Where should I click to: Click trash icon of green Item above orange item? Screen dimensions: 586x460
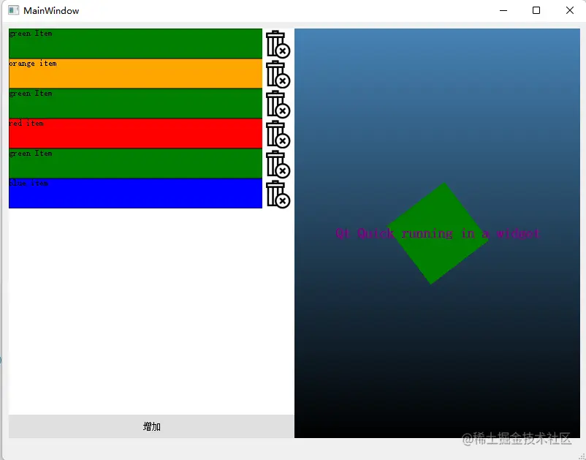click(x=278, y=44)
